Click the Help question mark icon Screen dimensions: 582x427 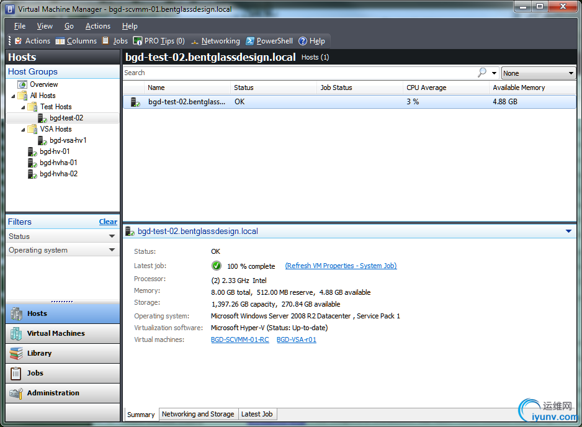click(x=303, y=41)
